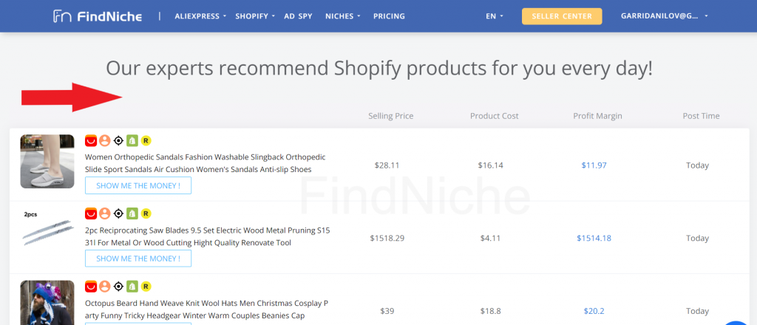Click the 'Our experts recommend Shopify products' heading

[x=379, y=69]
